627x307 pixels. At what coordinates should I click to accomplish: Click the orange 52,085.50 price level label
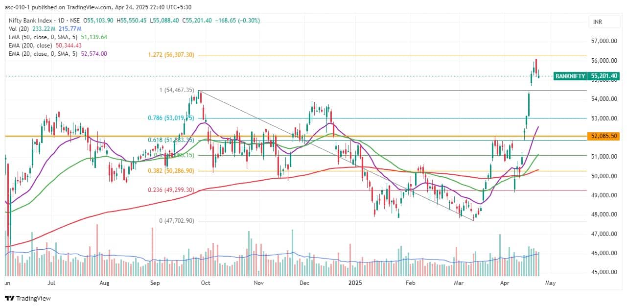click(x=604, y=136)
